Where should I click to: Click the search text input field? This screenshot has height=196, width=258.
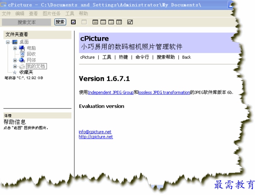pos(26,22)
